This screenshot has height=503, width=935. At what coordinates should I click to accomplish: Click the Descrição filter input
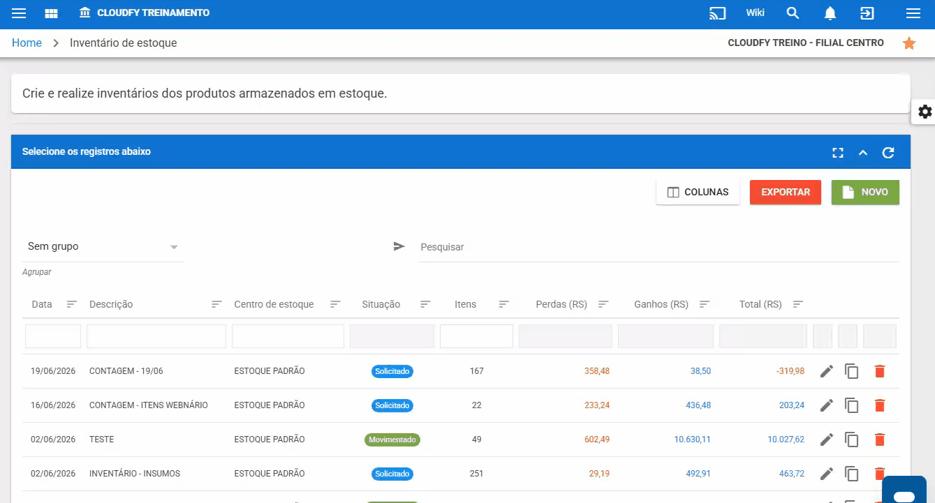click(x=156, y=336)
